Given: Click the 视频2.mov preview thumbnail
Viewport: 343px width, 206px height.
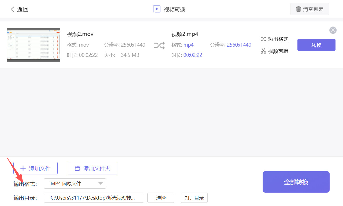Looking at the screenshot, I should (33, 45).
